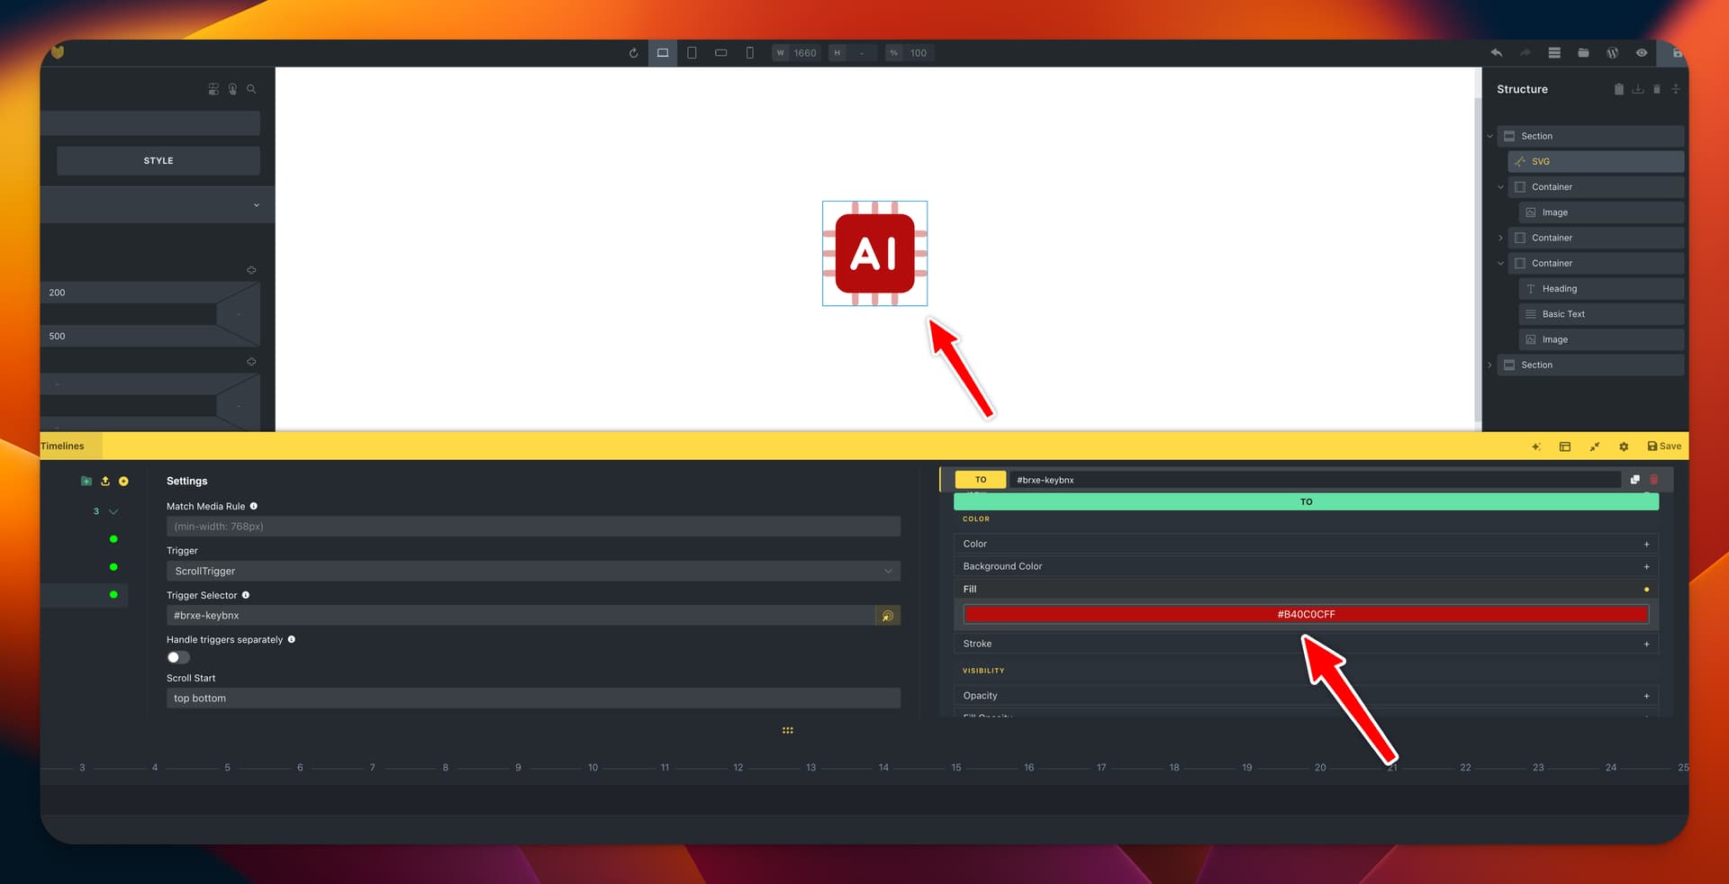Open timeline panel gear settings
1729x884 pixels.
(1624, 447)
